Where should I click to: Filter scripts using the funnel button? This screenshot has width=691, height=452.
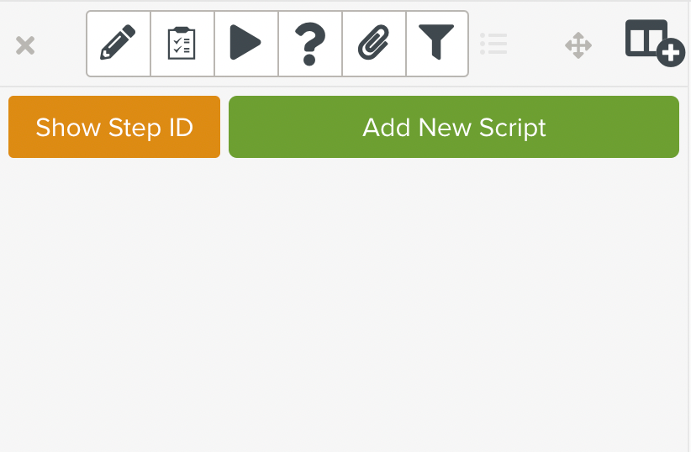437,44
